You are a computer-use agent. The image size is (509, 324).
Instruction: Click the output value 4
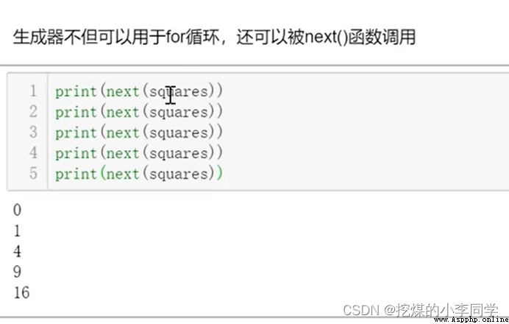pyautogui.click(x=17, y=251)
